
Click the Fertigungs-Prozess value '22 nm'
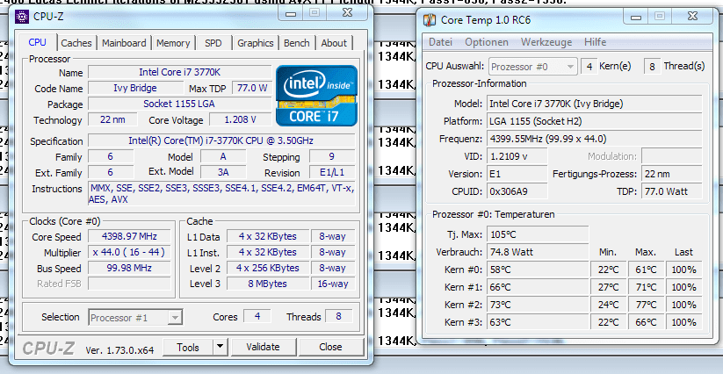[x=672, y=174]
